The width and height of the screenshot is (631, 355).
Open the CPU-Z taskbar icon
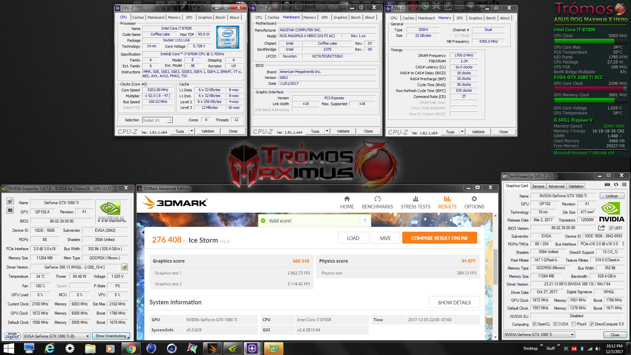[x=252, y=348]
